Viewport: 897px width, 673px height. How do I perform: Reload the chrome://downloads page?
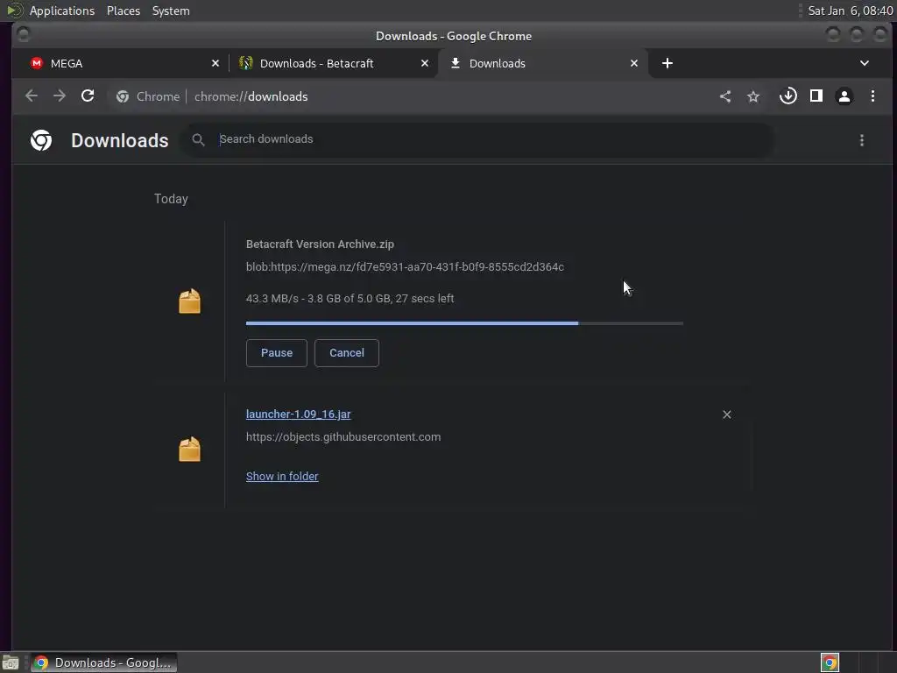[x=88, y=96]
